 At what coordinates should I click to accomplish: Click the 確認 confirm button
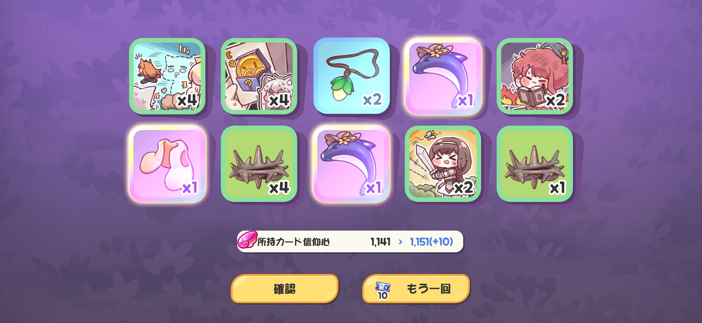(285, 289)
